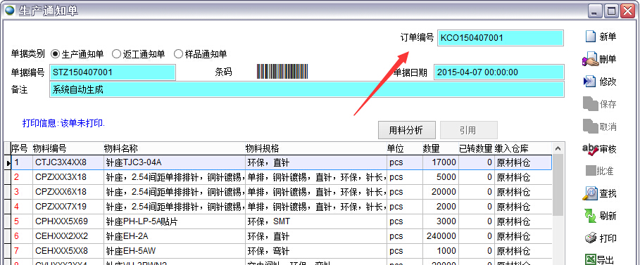Click the 审核 audit checkmark icon

click(591, 149)
